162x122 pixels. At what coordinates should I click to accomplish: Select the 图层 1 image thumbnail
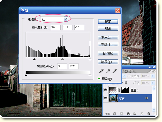(x=113, y=90)
